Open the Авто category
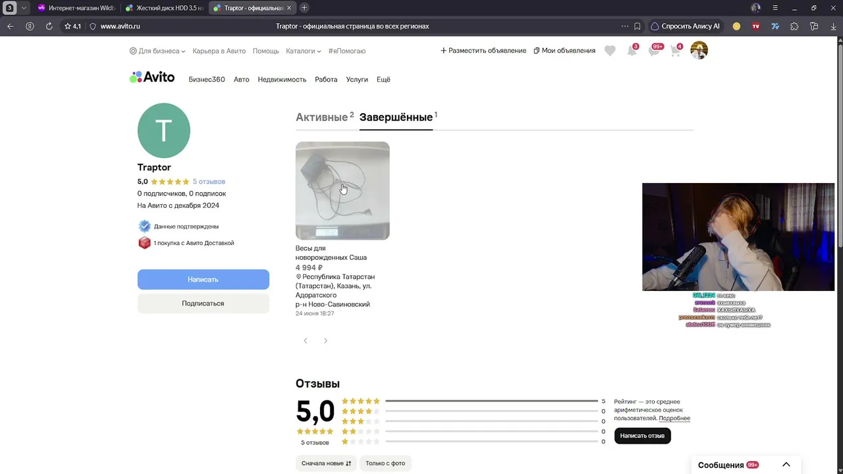 point(242,80)
